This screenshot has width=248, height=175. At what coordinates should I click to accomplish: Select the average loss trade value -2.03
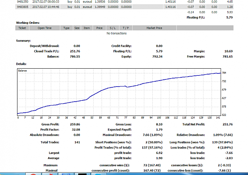[229, 158]
